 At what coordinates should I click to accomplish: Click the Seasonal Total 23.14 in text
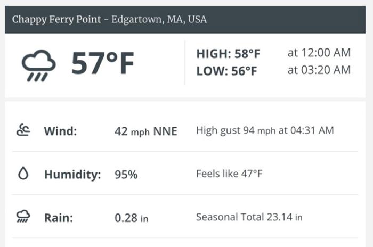[249, 217]
